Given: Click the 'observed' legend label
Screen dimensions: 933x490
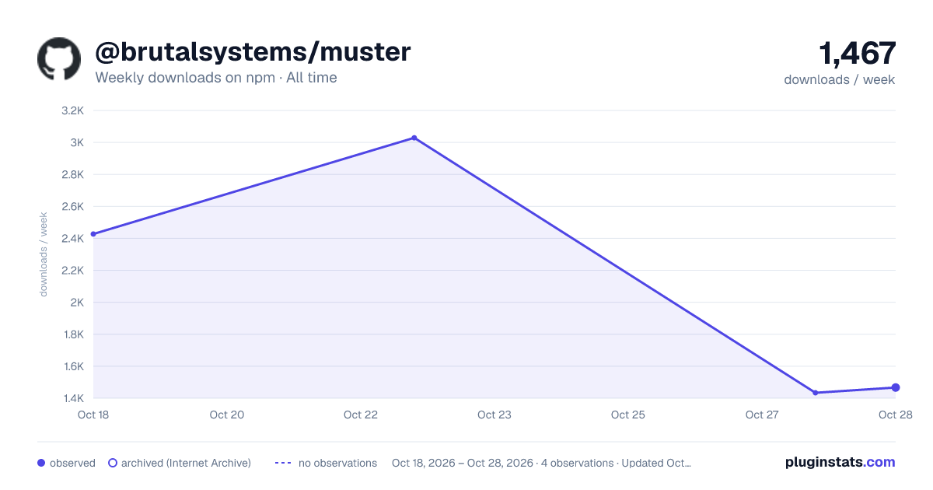Looking at the screenshot, I should click(x=72, y=463).
